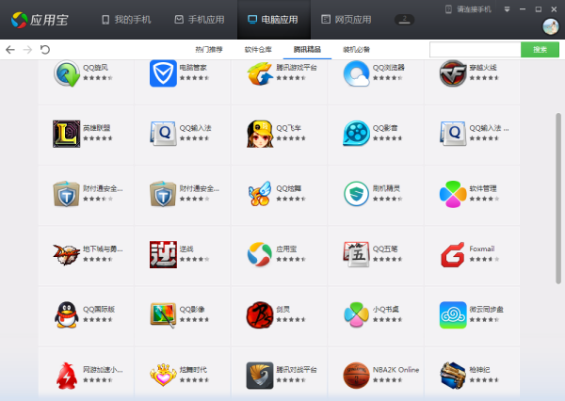Click the Foxmail red G icon
This screenshot has height=401, width=565.
pos(453,255)
